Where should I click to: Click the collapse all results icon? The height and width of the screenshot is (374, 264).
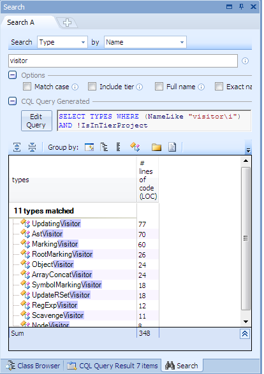click(x=32, y=147)
